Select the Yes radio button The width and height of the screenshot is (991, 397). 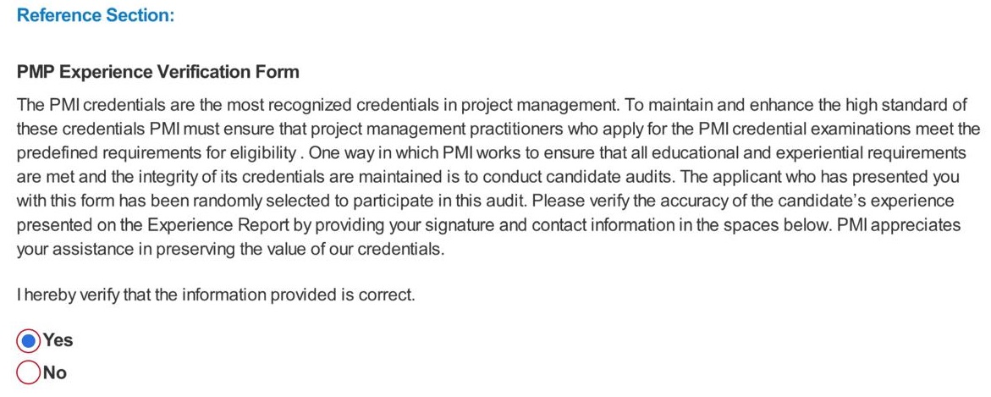(x=28, y=341)
